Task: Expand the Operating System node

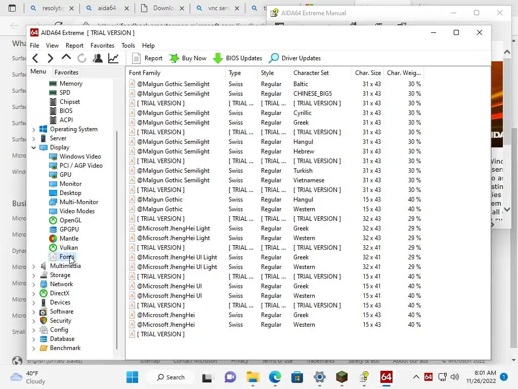Action: (34, 129)
